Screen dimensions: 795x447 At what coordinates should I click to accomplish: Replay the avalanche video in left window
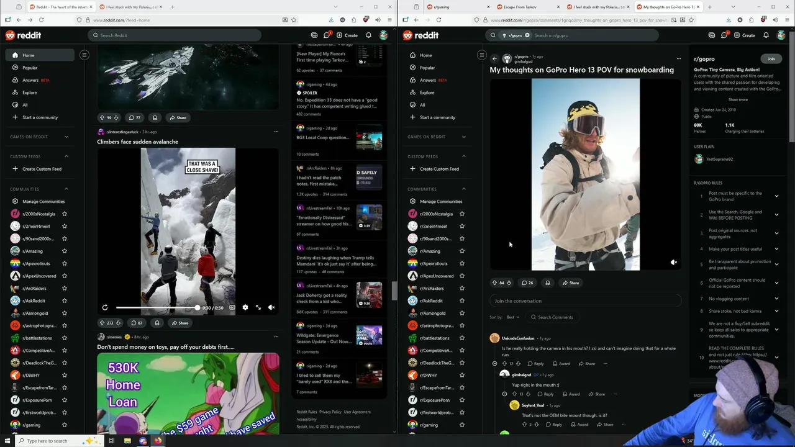tap(105, 307)
